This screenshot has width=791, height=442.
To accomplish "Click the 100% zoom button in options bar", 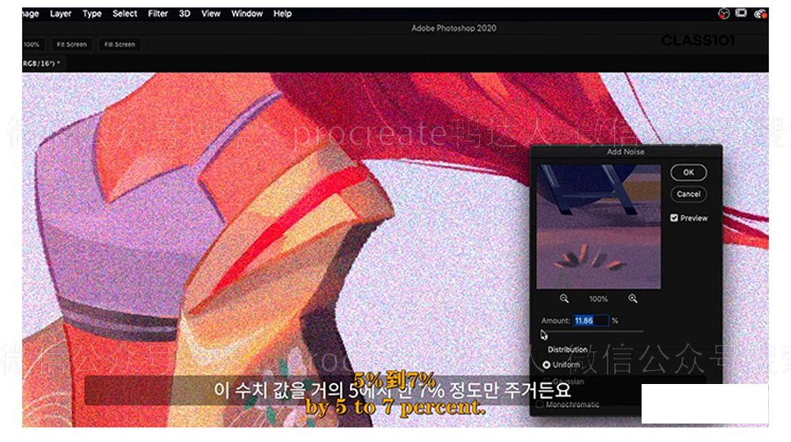I will [x=33, y=45].
